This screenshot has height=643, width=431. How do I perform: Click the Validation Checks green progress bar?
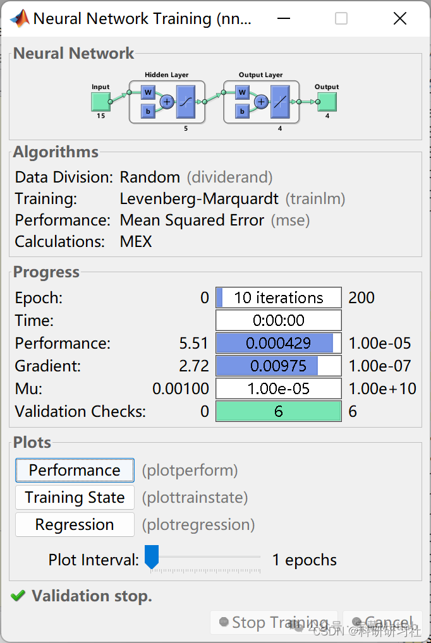[x=279, y=411]
